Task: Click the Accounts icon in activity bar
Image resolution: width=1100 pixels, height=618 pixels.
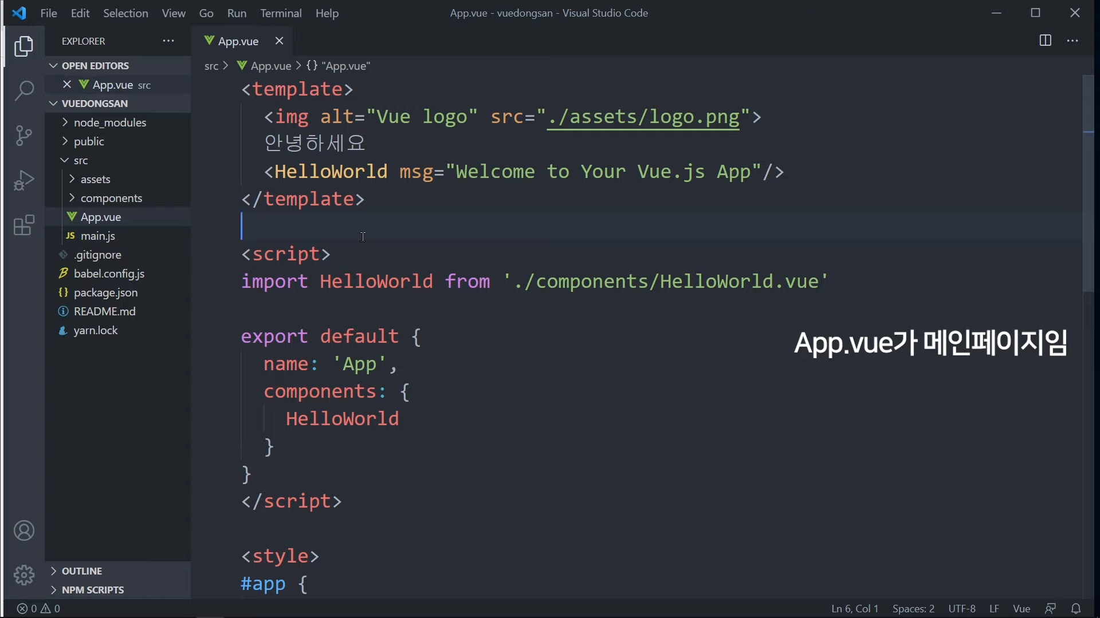Action: pos(24,531)
